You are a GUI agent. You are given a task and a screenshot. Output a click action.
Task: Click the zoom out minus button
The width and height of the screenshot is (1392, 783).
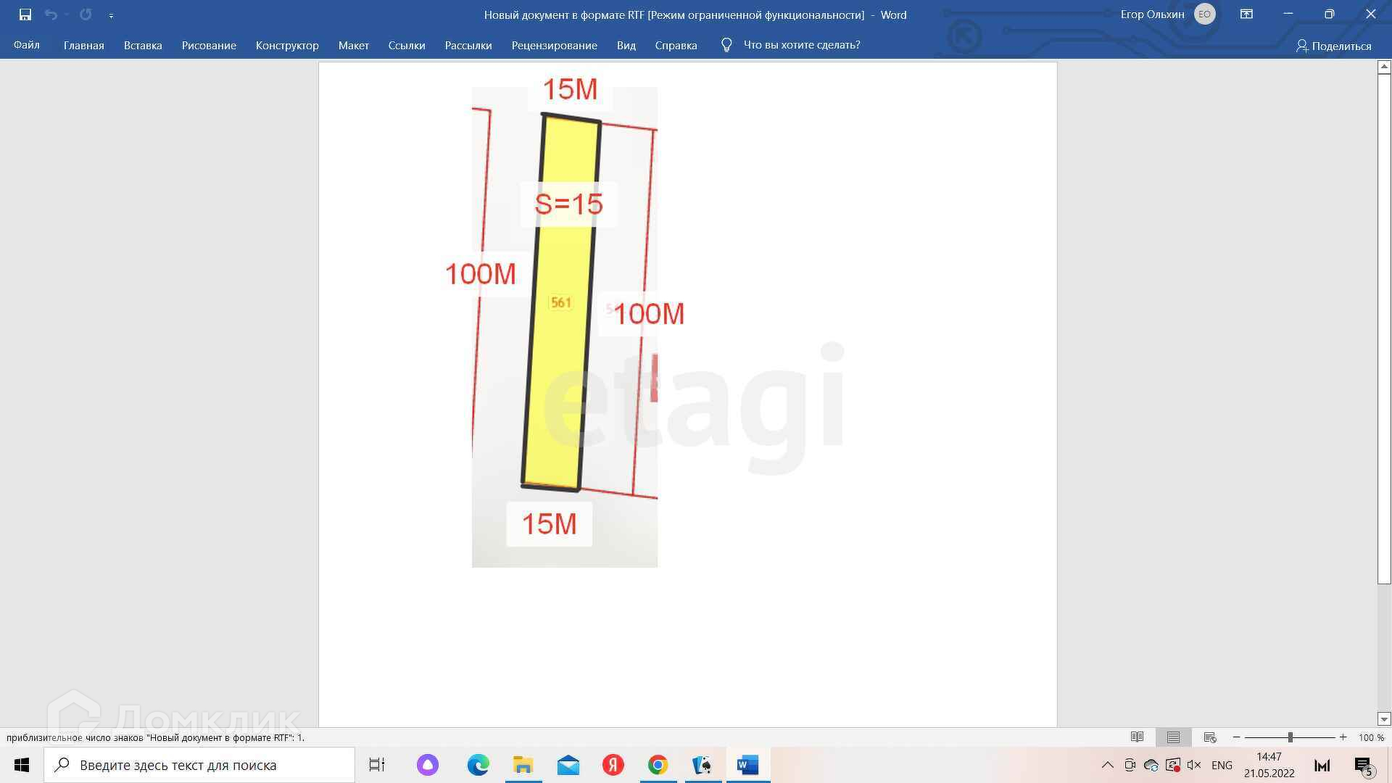pos(1237,737)
